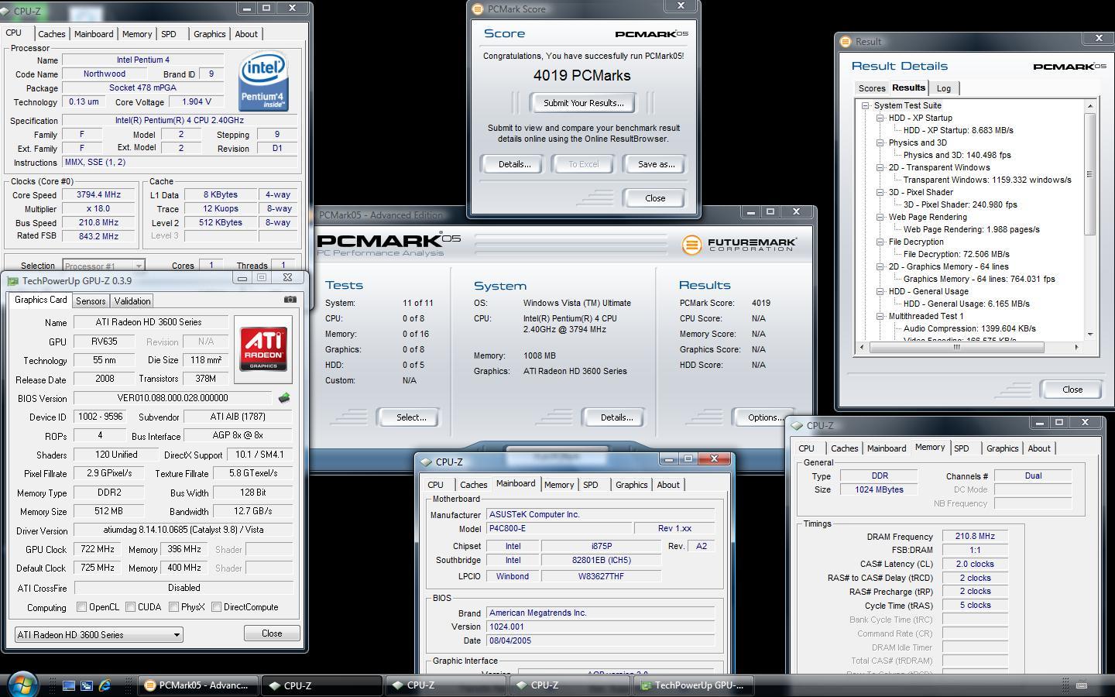
Task: Switch to SPD tab in Memory CPU-Z window
Action: click(962, 448)
